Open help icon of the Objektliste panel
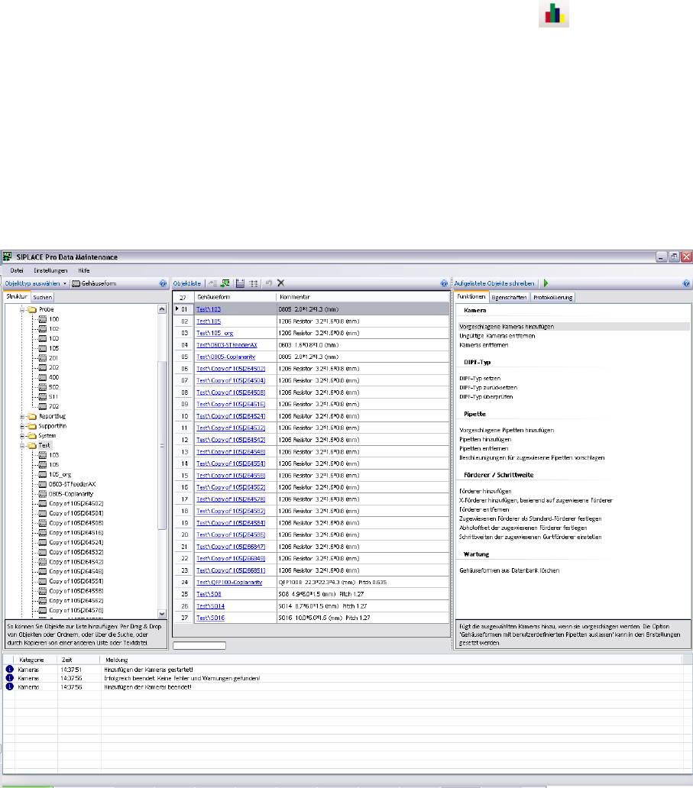Screen dimensions: 693x788 point(444,283)
